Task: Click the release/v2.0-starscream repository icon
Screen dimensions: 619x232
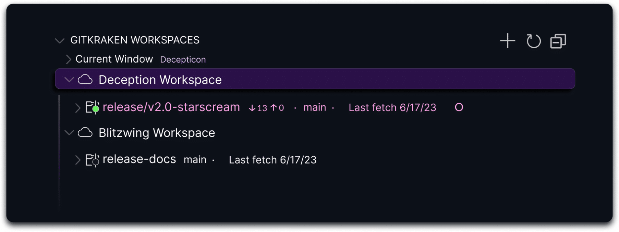Action: point(92,107)
